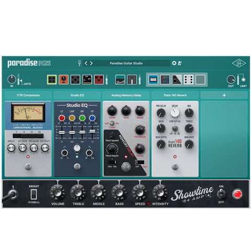Select the cabinet/mic thumbnail in the chain
Image resolution: width=251 pixels, height=251 pixels.
132,79
